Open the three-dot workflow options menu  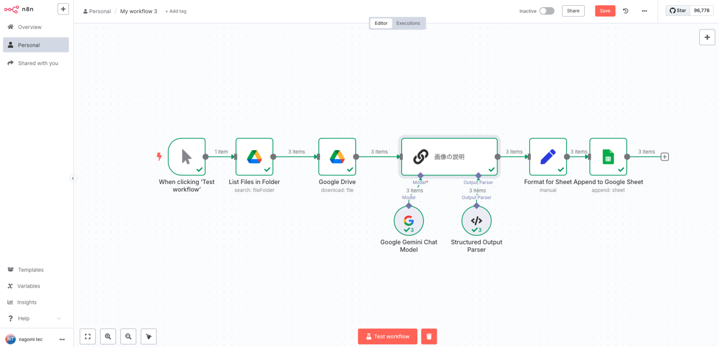coord(644,11)
